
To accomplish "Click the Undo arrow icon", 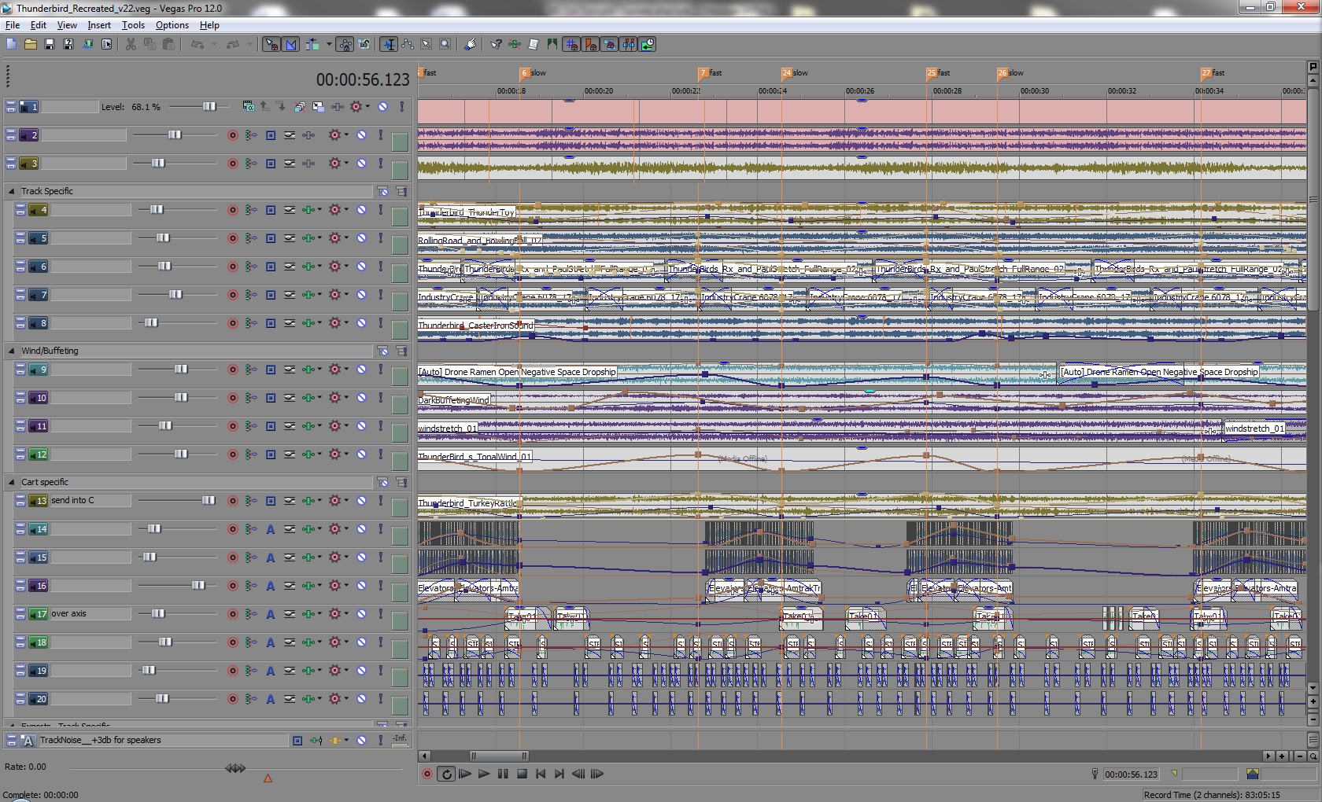I will point(198,45).
